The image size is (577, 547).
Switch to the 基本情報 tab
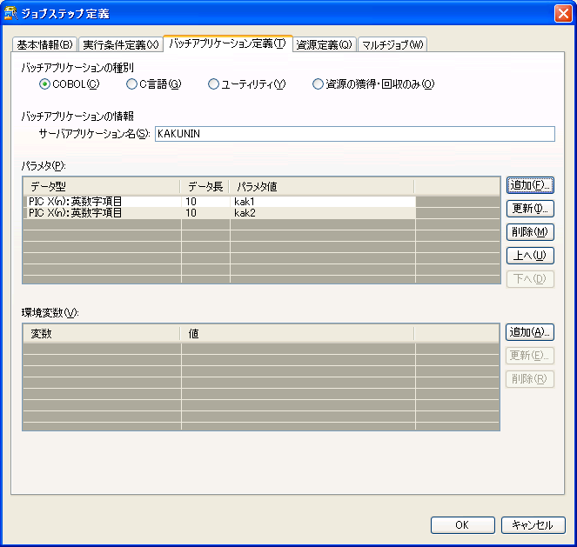[45, 45]
